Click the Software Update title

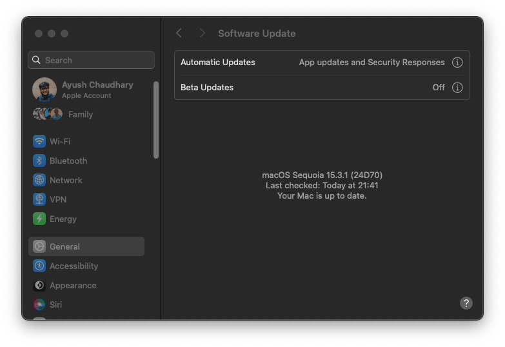[x=257, y=33]
